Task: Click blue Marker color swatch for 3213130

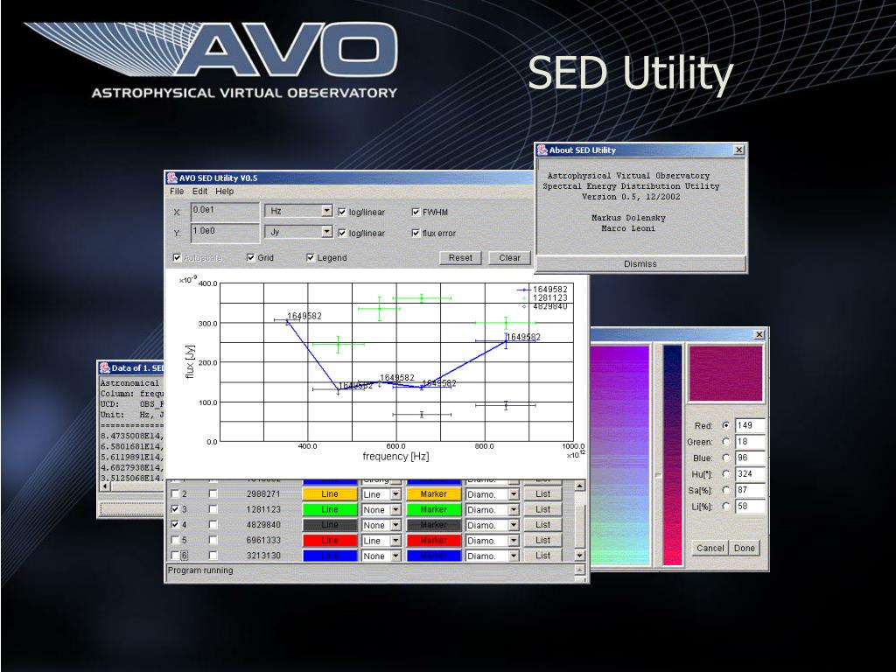Action: 434,556
